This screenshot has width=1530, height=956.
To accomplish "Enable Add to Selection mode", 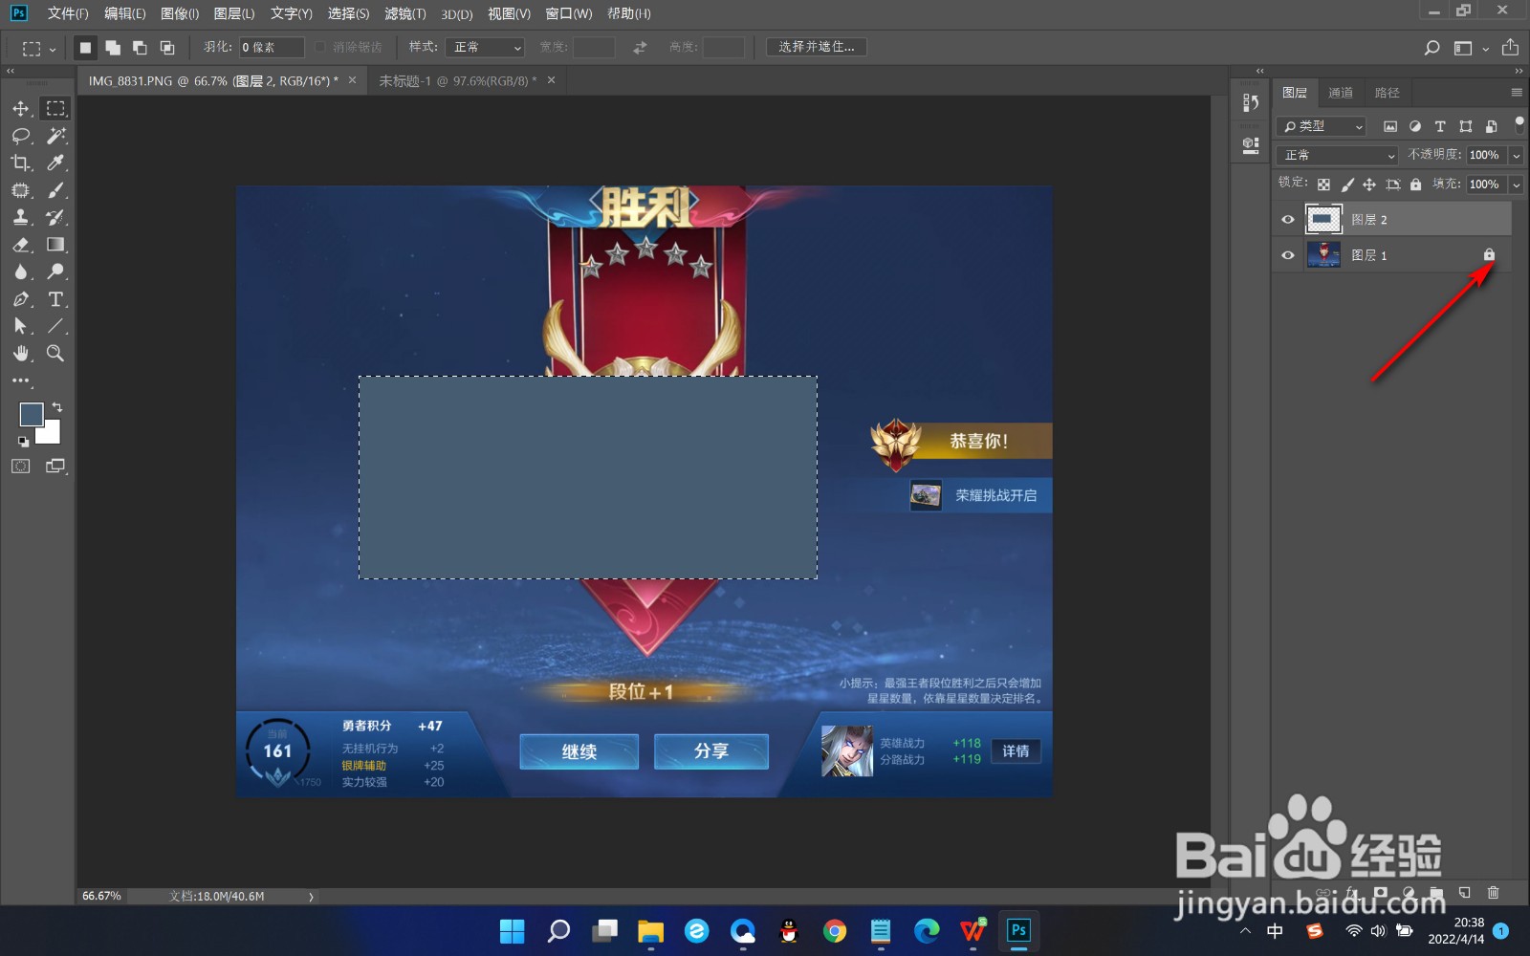I will tap(113, 47).
